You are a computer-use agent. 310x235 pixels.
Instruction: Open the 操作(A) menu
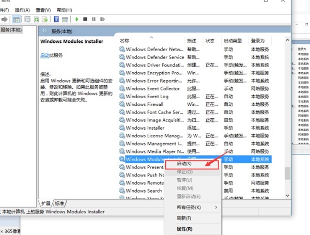tap(22, 10)
